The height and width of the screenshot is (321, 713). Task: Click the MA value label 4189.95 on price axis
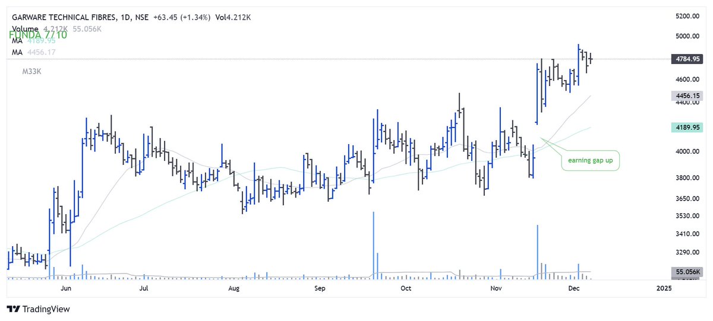(x=687, y=127)
